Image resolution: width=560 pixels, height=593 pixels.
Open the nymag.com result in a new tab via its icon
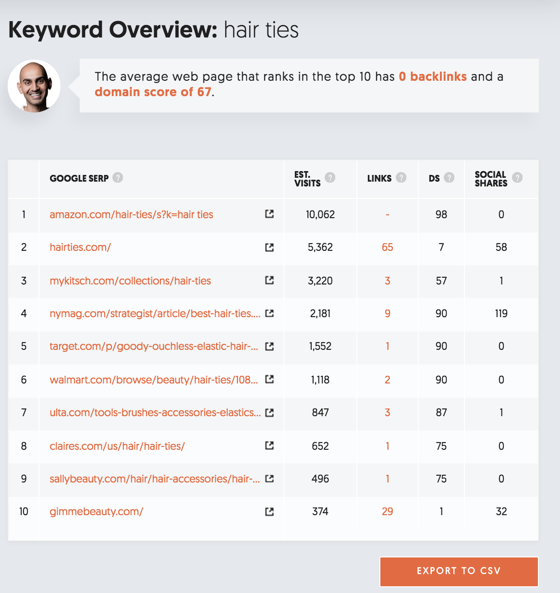(x=269, y=313)
